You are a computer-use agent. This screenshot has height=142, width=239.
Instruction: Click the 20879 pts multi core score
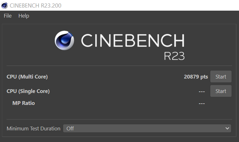196,77
